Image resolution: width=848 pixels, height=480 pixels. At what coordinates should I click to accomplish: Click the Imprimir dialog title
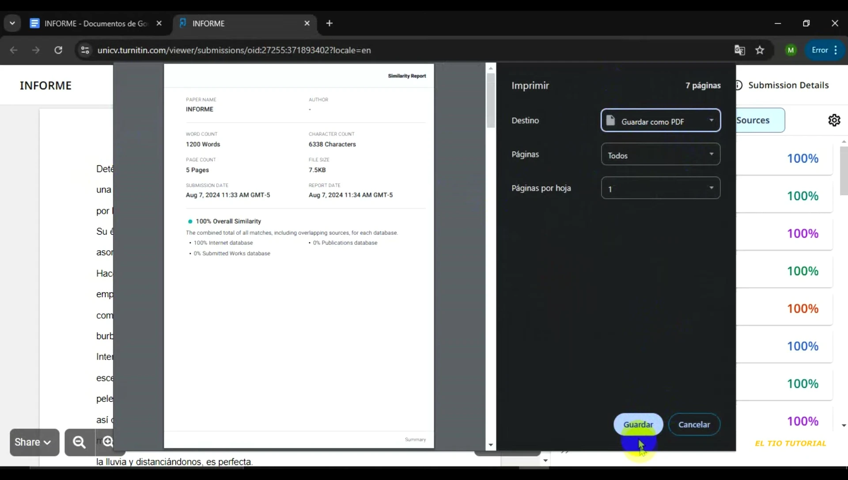click(x=530, y=86)
